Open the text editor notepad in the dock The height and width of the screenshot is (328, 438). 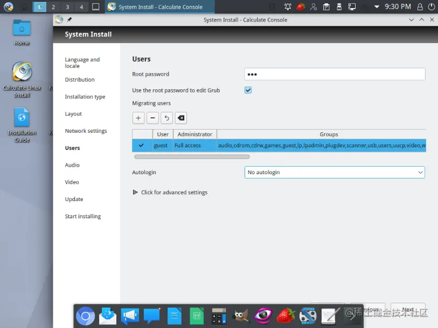pyautogui.click(x=330, y=316)
